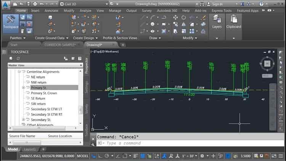Open the Master View dropdown
The image size is (286, 161).
(45, 65)
